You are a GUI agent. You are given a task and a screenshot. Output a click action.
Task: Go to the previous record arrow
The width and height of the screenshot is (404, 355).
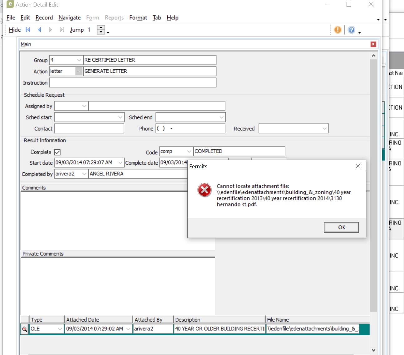pos(39,30)
